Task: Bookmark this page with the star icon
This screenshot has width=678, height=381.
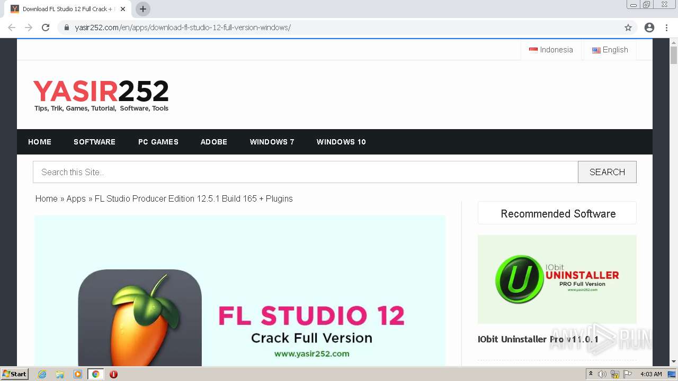Action: tap(628, 28)
